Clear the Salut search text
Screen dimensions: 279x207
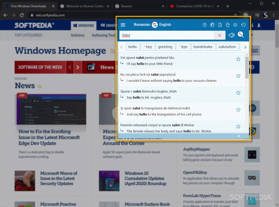[x=219, y=35]
